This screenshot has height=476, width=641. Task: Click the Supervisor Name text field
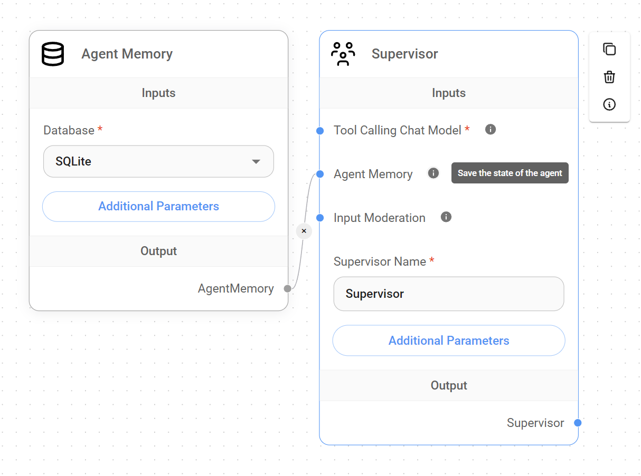click(x=448, y=294)
